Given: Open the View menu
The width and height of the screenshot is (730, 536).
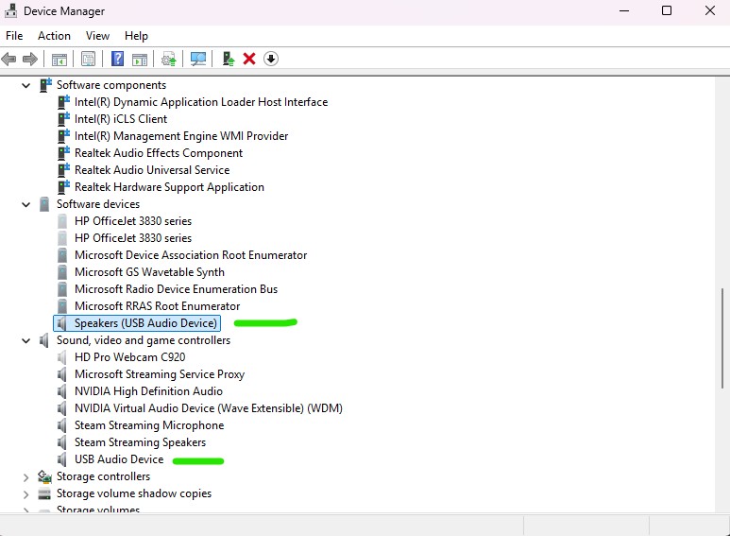Looking at the screenshot, I should point(97,36).
